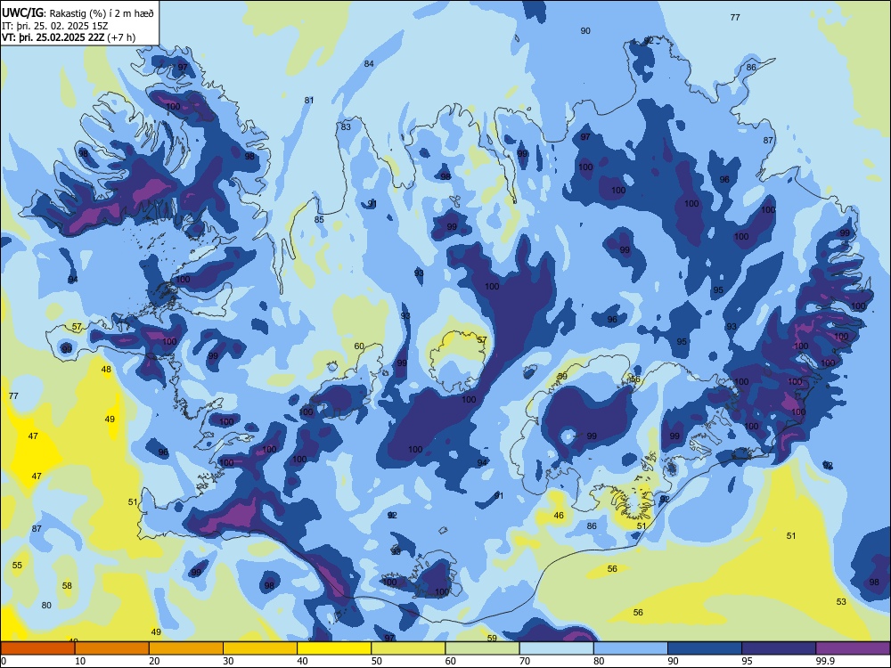Click the pale blue 70-80 legend swatch
Screen dimensions: 891x668
pos(556,648)
